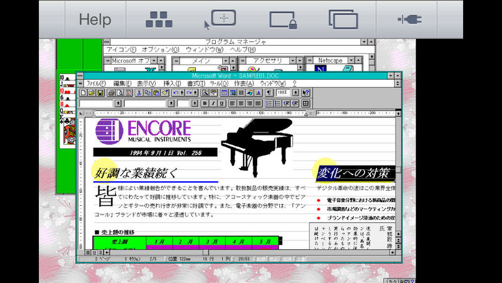The width and height of the screenshot is (502, 283).
Task: Open ファイル(F) menu in Word
Action: (97, 83)
